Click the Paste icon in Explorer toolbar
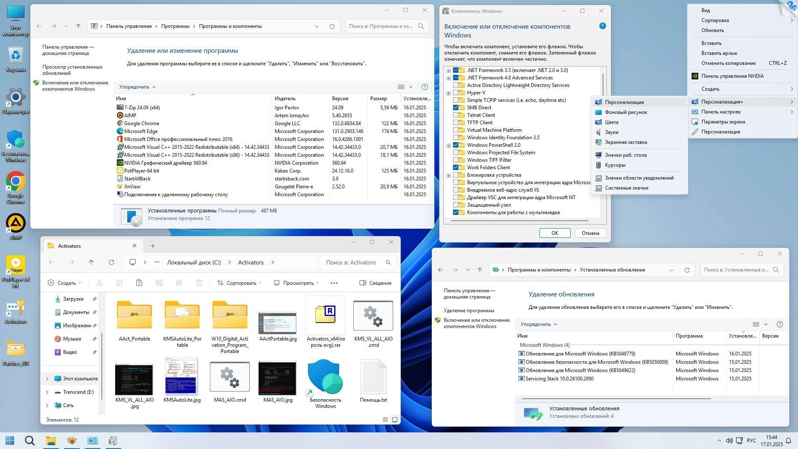Image resolution: width=798 pixels, height=449 pixels. tap(139, 283)
